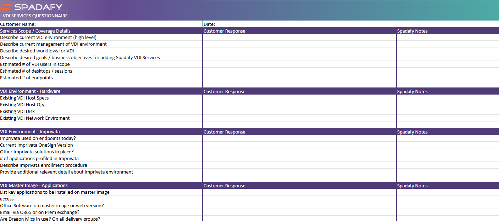Image resolution: width=499 pixels, height=221 pixels.
Task: Select Current Imprivata OneSign Version
Action: click(x=101, y=145)
